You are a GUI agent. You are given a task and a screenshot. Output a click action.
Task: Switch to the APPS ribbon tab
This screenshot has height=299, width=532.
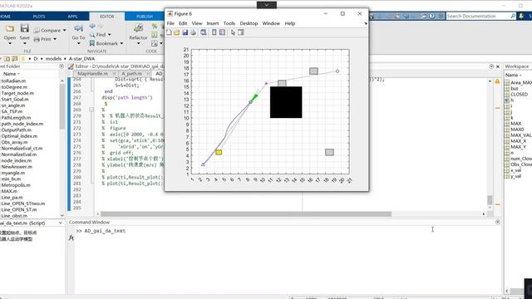point(72,17)
